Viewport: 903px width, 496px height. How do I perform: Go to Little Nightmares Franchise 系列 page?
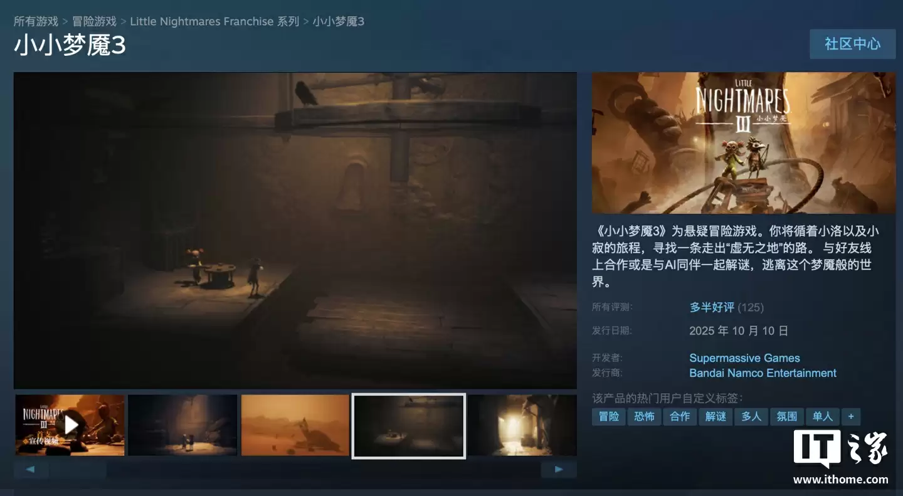pos(214,21)
